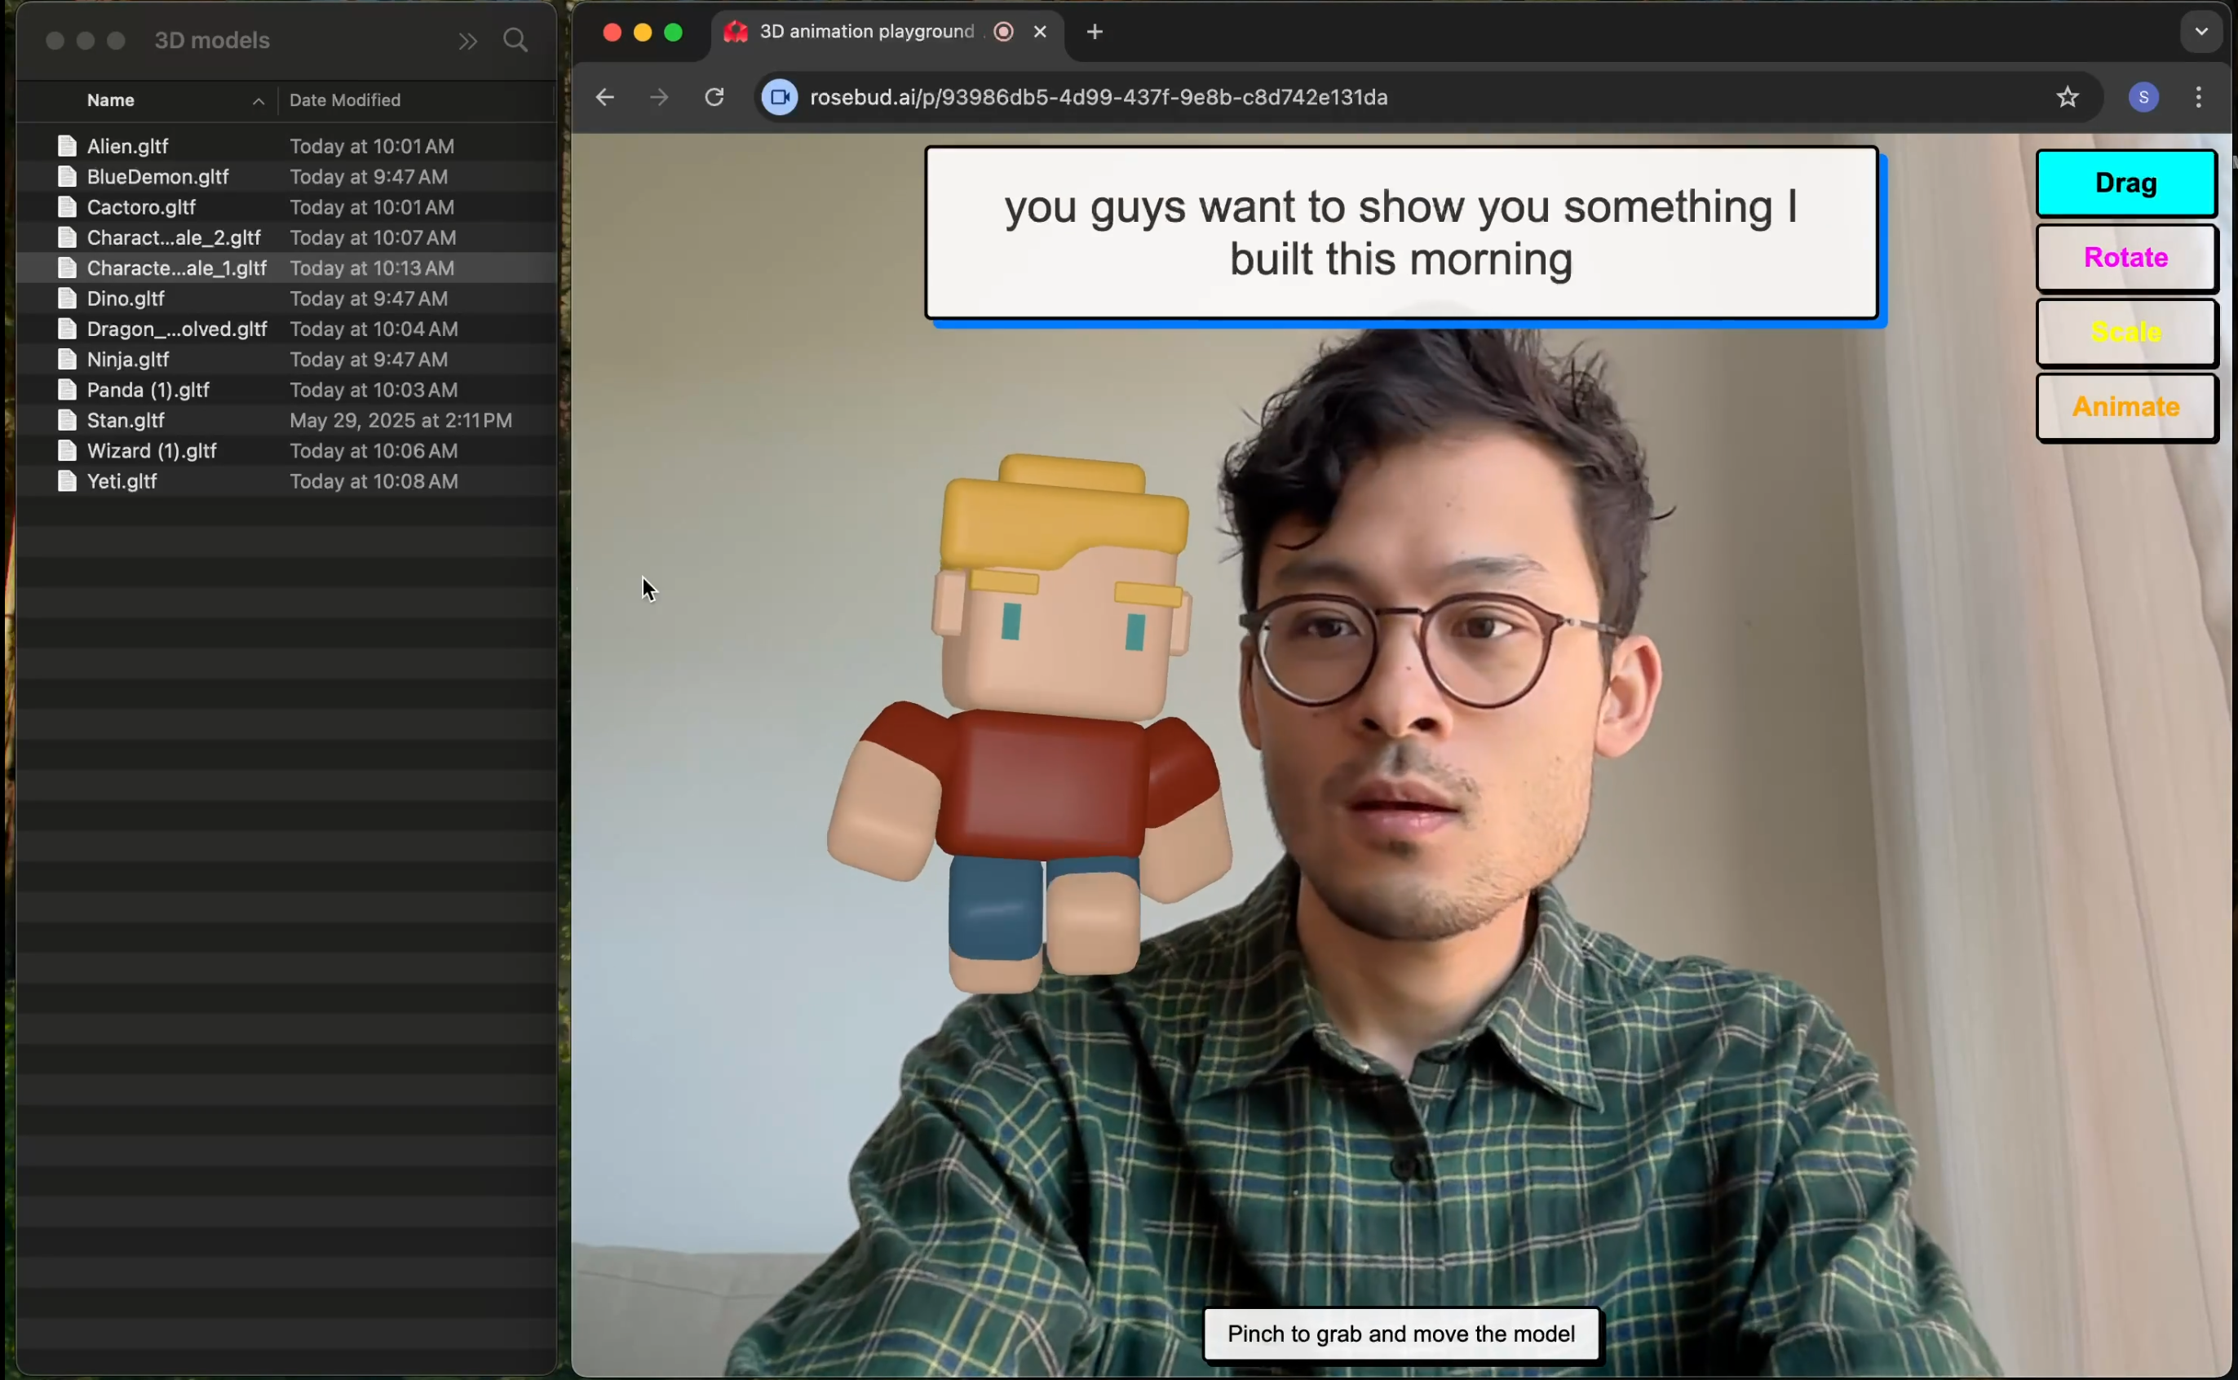Select BlueDemon.gltf file
The width and height of the screenshot is (2238, 1380).
point(286,177)
